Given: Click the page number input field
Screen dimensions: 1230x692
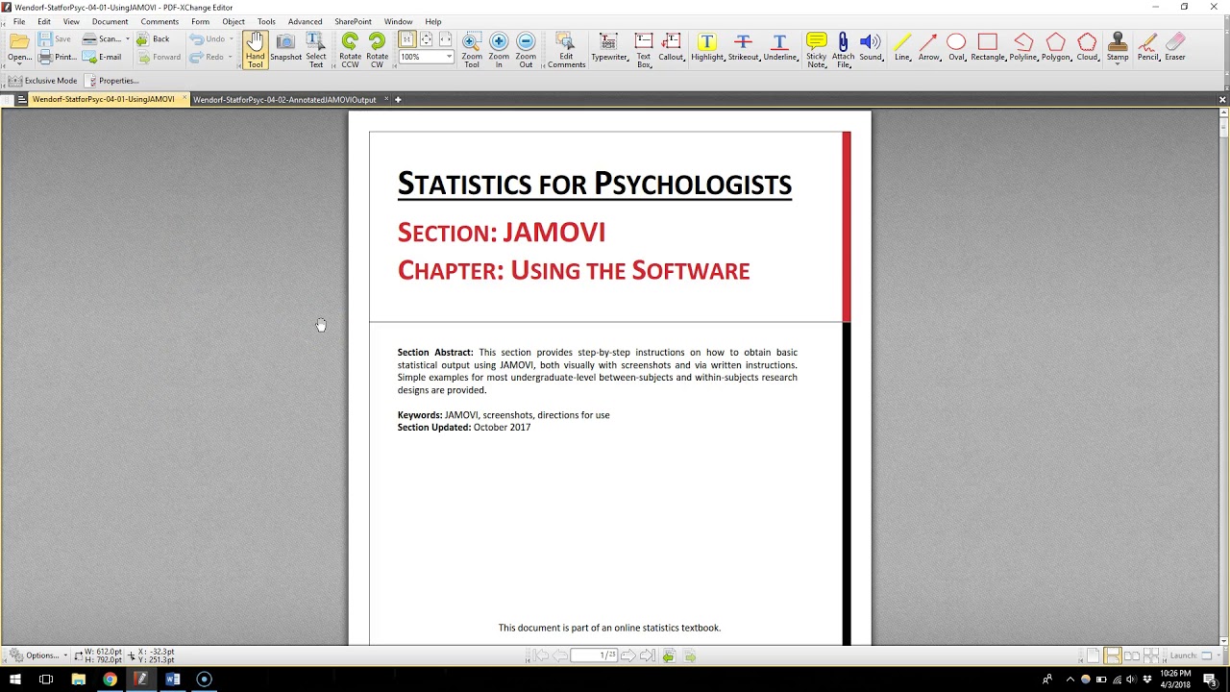Looking at the screenshot, I should pos(593,655).
